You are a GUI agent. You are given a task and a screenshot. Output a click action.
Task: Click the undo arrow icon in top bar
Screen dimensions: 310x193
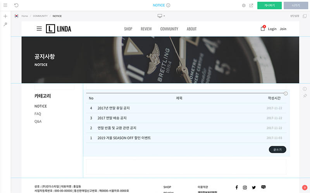pyautogui.click(x=16, y=5)
